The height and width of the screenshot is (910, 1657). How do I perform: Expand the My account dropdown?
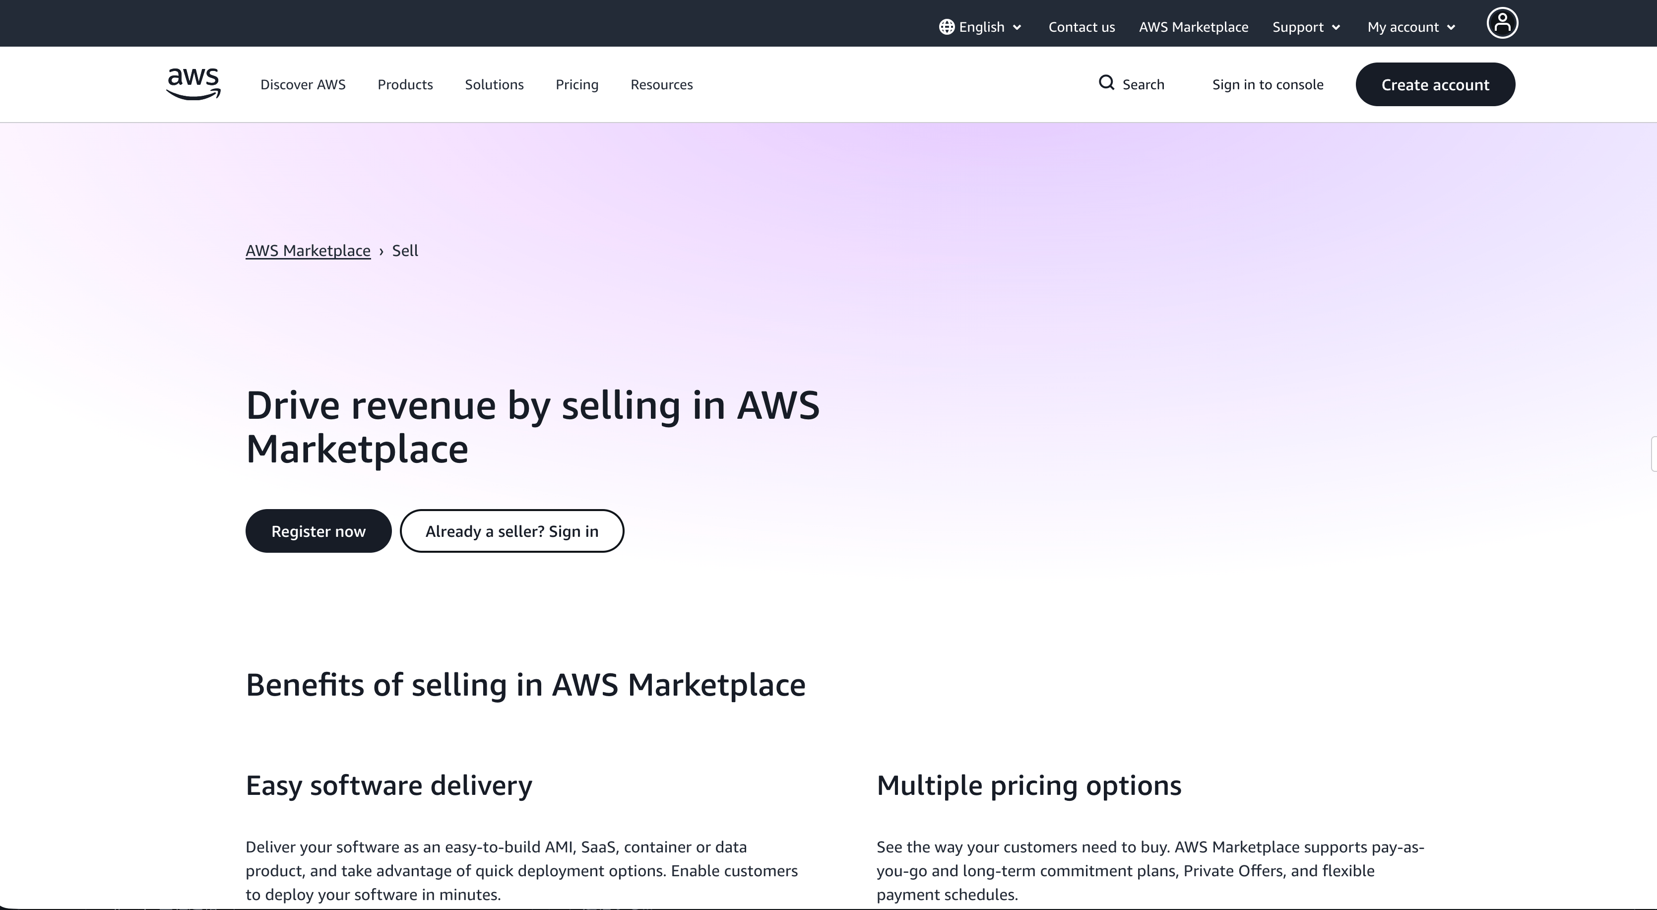[x=1411, y=27]
